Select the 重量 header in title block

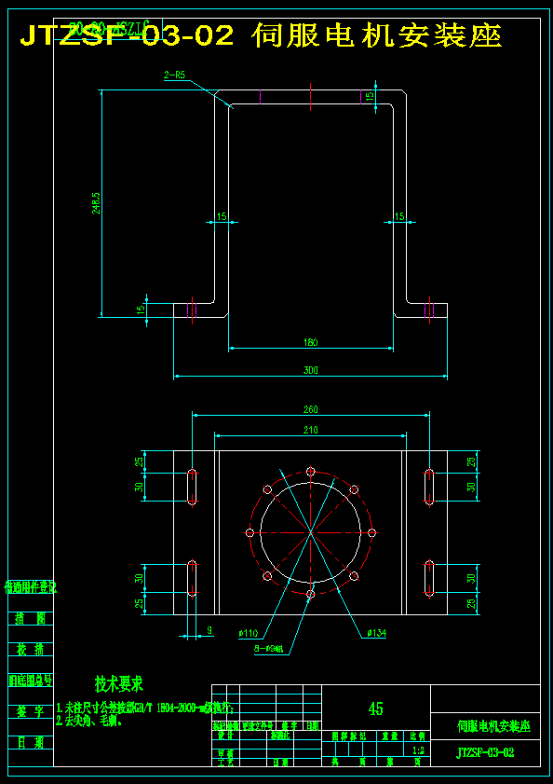coord(389,736)
